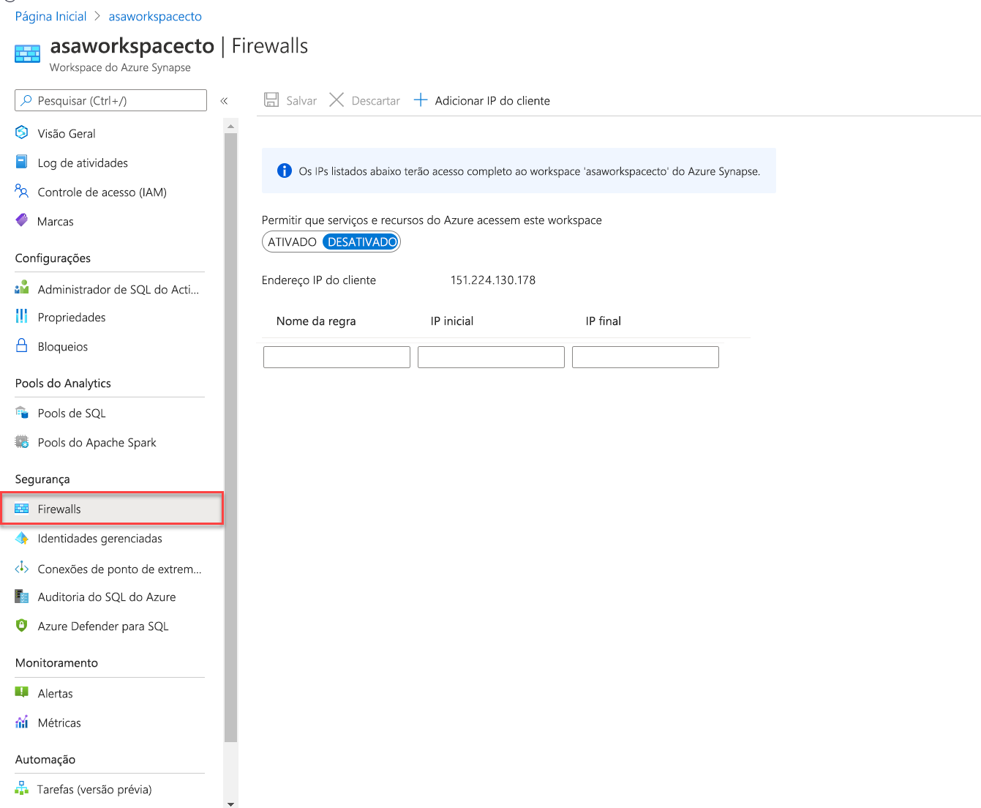Switch Azure services access to ATIVADO
Screen dimensions: 981x808
click(292, 242)
